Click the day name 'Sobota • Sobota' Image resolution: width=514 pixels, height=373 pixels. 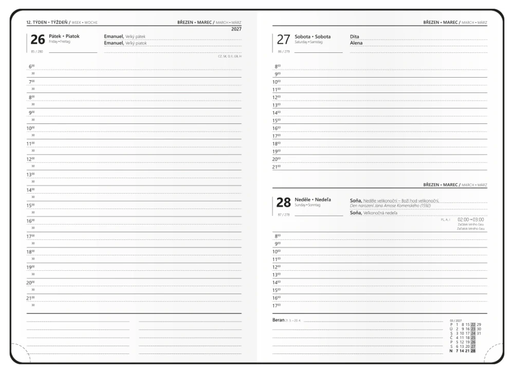313,36
